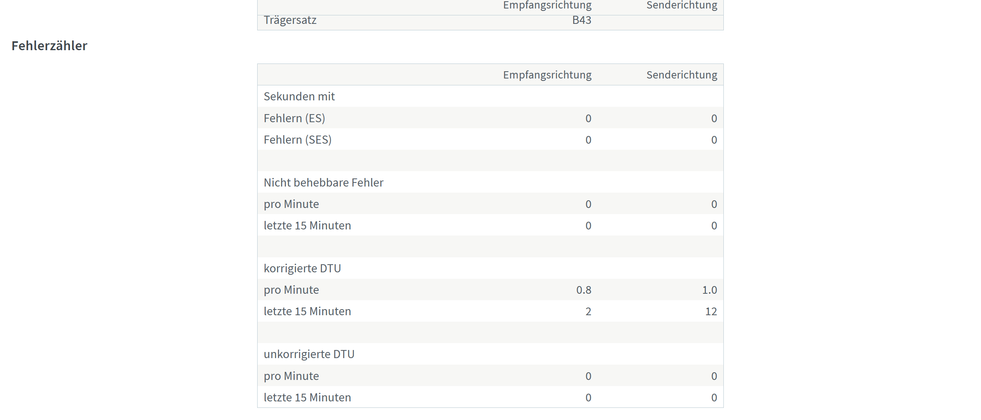
Task: Click Empfangsrichtung header in Fehlerzähler table
Action: [547, 75]
